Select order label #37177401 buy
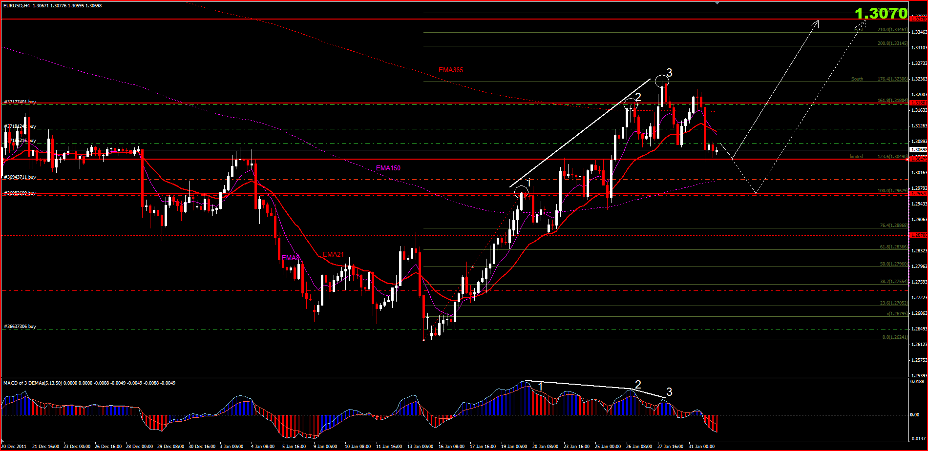This screenshot has width=928, height=451. click(20, 102)
